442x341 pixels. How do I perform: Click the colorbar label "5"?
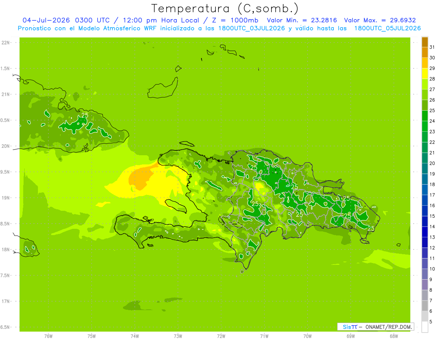pyautogui.click(x=431, y=322)
